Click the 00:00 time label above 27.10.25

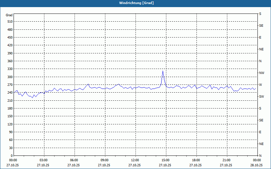[13, 160]
